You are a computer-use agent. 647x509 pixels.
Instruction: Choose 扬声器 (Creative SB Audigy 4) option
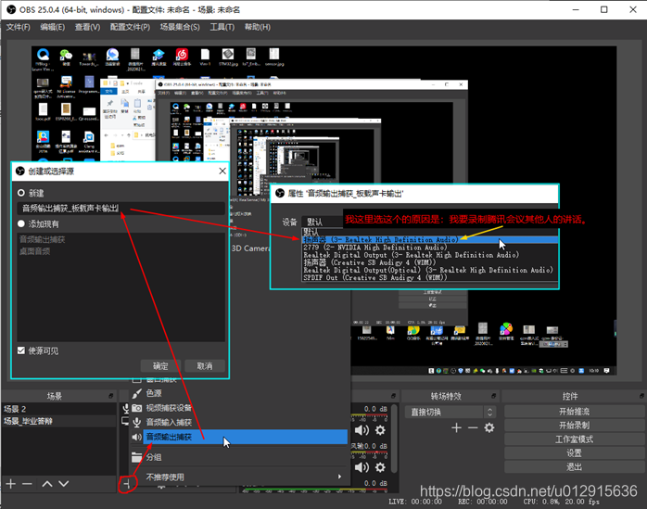429,262
